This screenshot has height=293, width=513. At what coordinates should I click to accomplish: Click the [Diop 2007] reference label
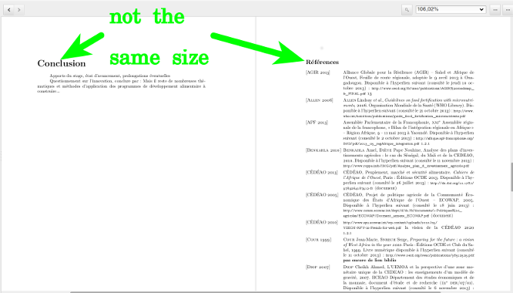point(317,267)
